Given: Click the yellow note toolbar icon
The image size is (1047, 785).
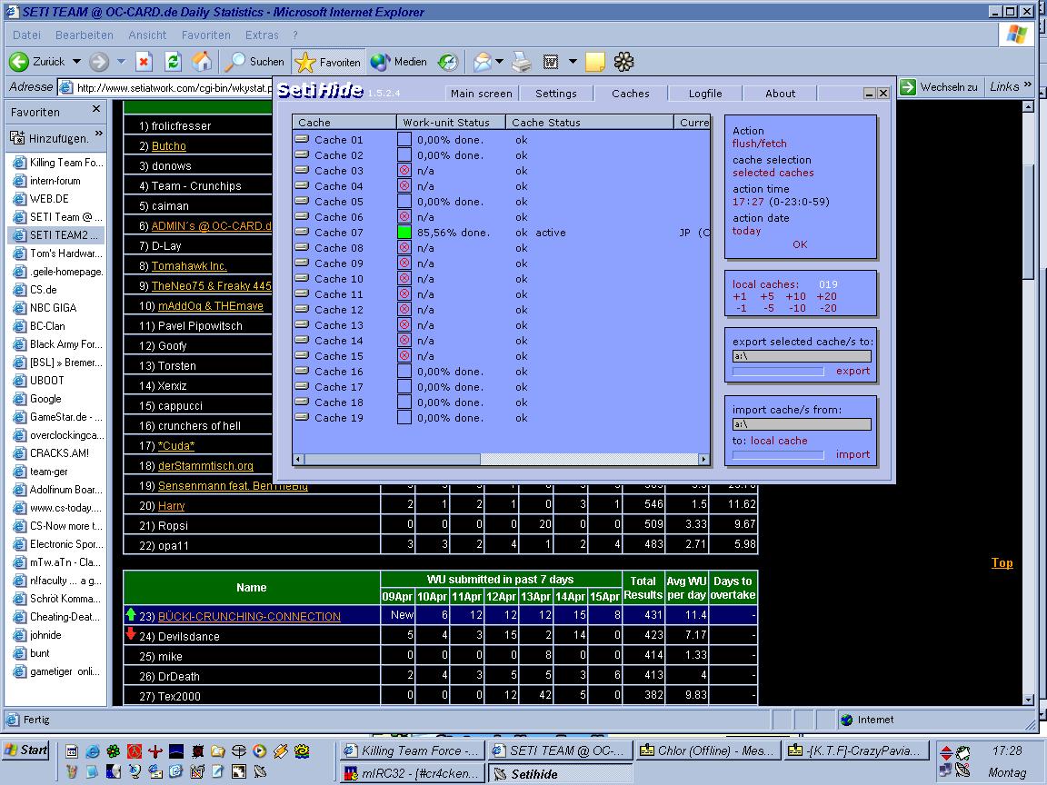Looking at the screenshot, I should (x=595, y=62).
